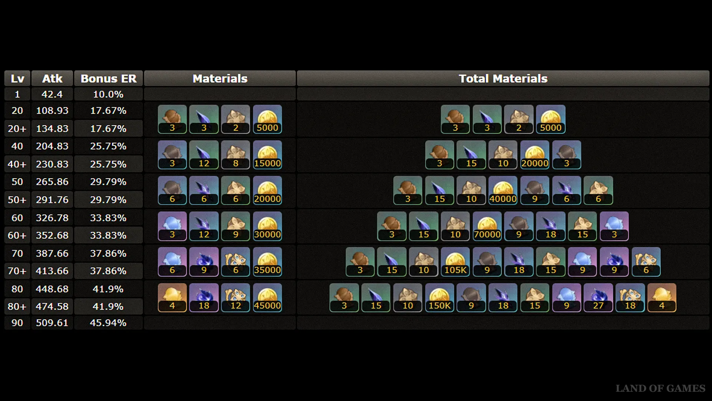Click the 45.94% Bonus ER cell
The height and width of the screenshot is (401, 712).
(109, 323)
